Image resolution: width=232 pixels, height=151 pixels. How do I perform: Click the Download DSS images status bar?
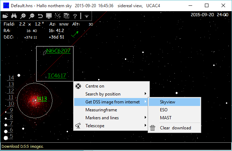tap(116, 146)
